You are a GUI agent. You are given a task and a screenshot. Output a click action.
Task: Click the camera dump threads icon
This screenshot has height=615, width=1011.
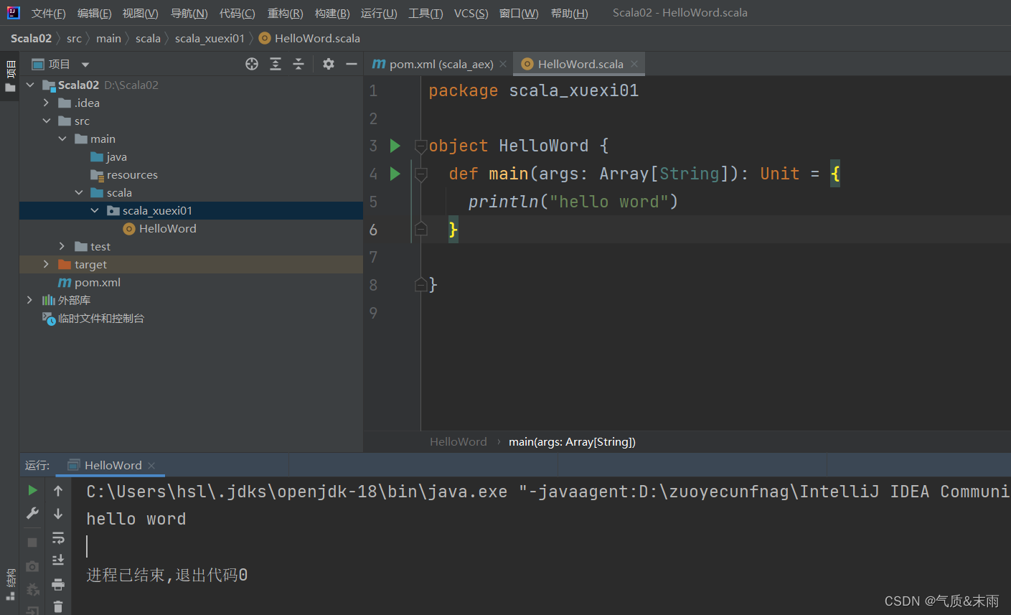(32, 566)
